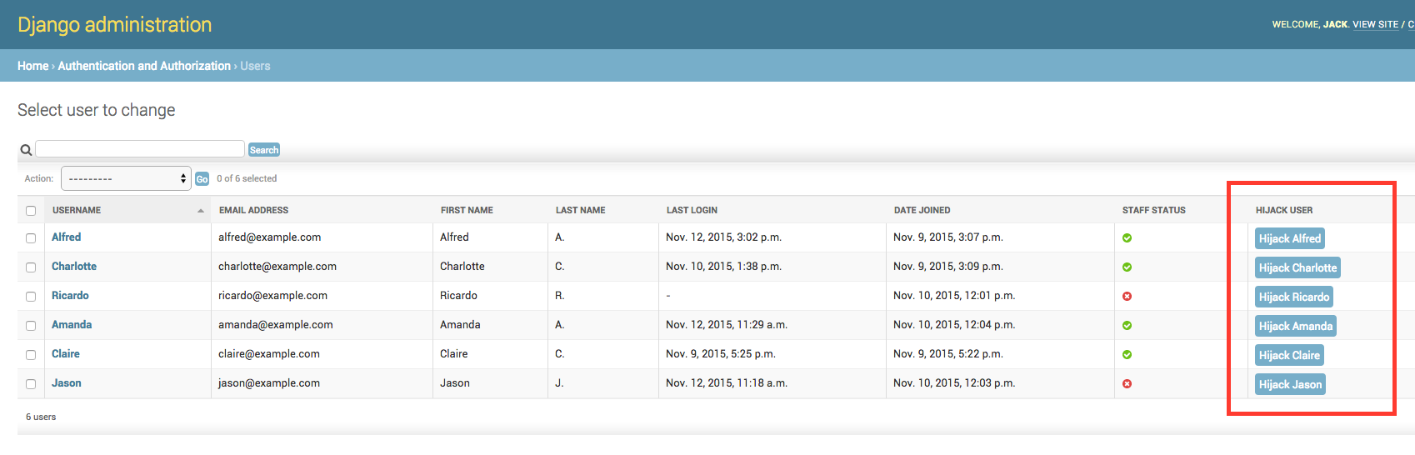
Task: Check the box for user Charlotte
Action: [31, 267]
